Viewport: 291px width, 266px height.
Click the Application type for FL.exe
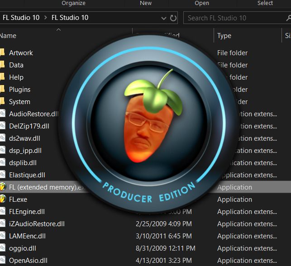point(234,199)
